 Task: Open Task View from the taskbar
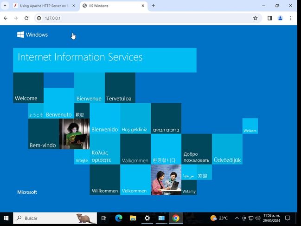tap(104, 218)
